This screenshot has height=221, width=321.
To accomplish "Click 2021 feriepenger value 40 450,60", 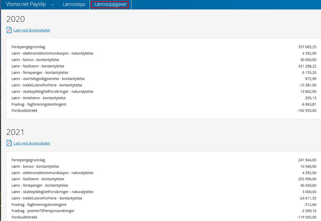I will (308, 185).
